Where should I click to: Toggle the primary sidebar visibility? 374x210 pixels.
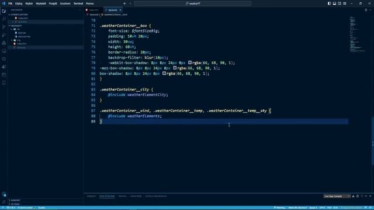(329, 3)
